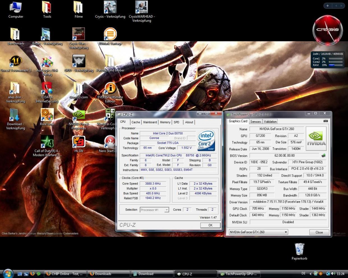Screen dimensions: 348x278
Task: Click GPU-Z screenshot camera icon
Action: 326,121
